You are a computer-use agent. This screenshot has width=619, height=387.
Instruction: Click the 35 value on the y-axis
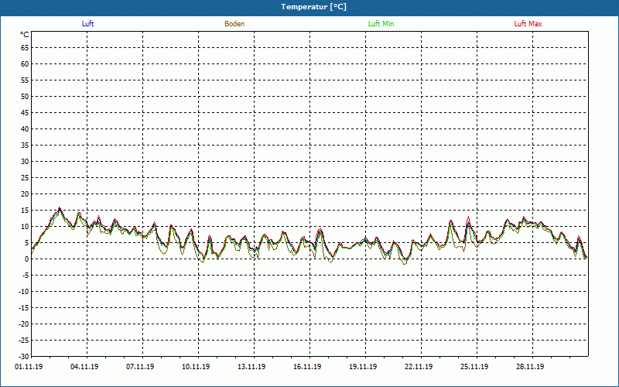tap(25, 146)
